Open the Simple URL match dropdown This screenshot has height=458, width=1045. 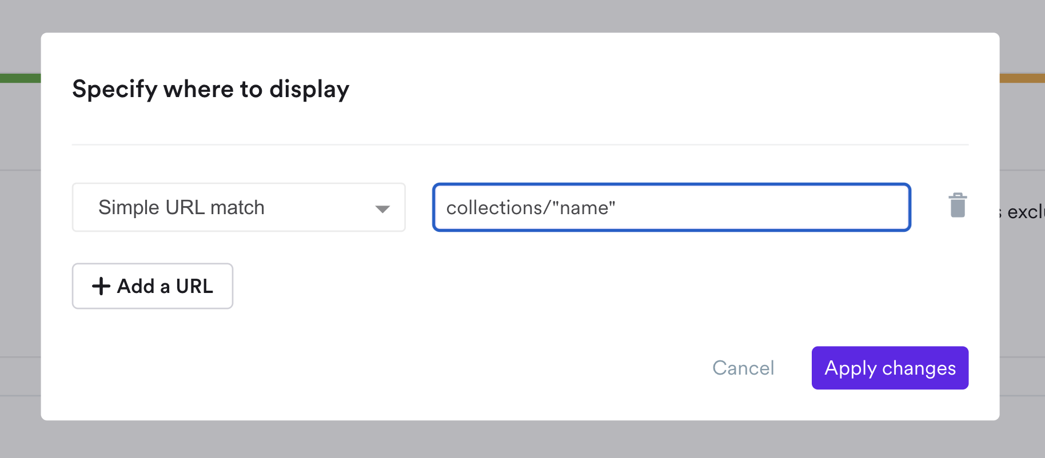238,207
